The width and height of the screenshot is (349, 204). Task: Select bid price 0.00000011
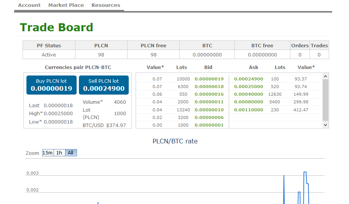pyautogui.click(x=209, y=102)
